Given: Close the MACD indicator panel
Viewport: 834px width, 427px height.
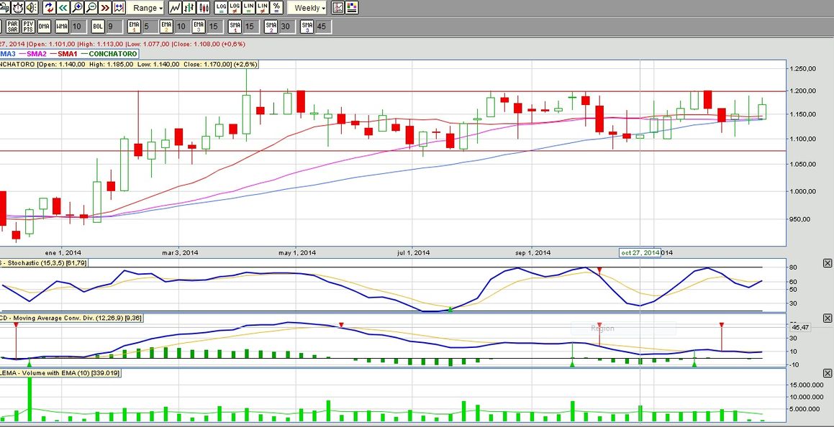Looking at the screenshot, I should click(x=828, y=318).
